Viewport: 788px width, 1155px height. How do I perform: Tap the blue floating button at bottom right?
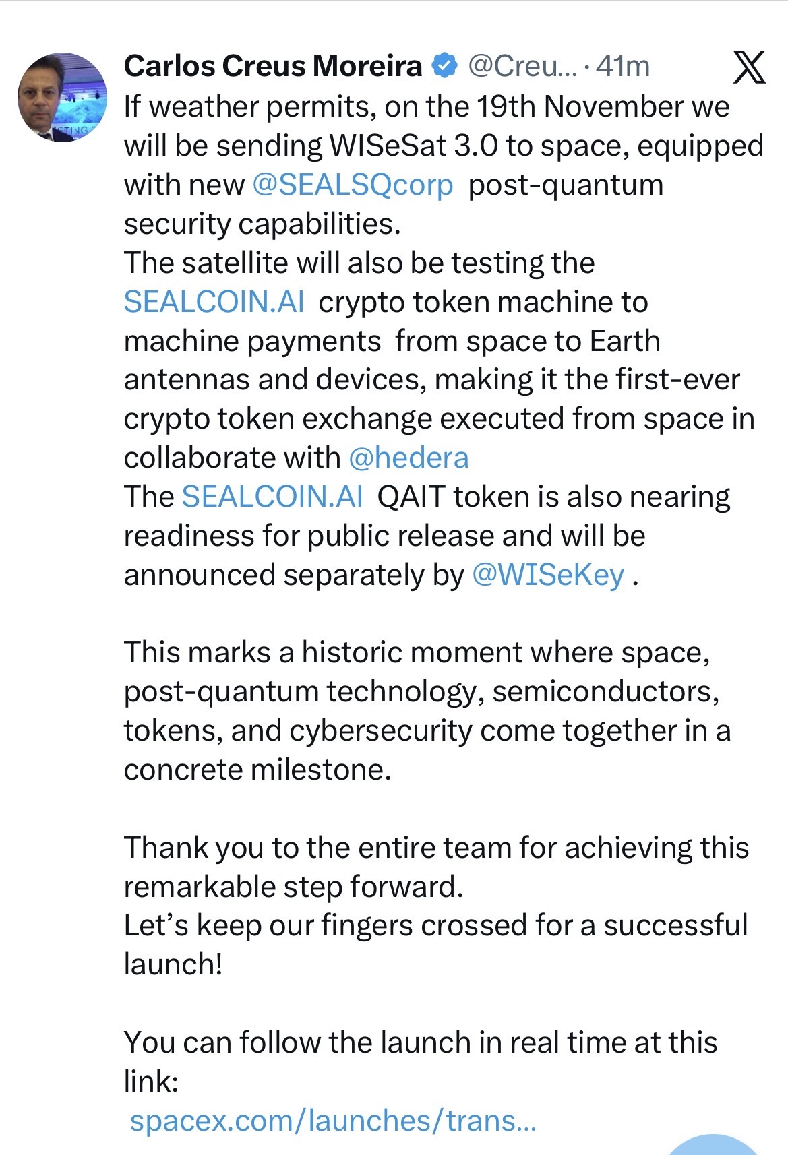pos(712,1145)
